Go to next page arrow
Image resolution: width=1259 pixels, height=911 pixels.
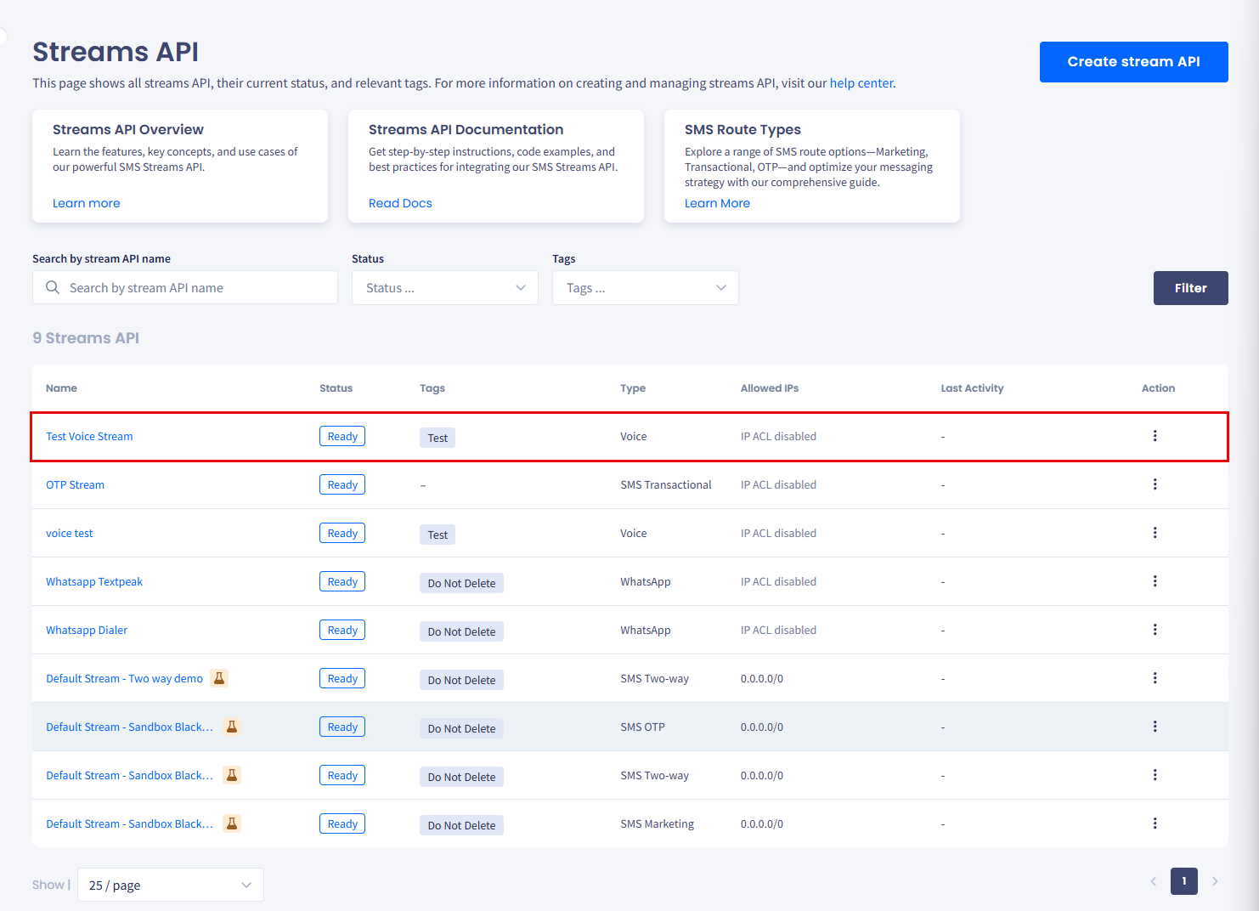[x=1215, y=881]
